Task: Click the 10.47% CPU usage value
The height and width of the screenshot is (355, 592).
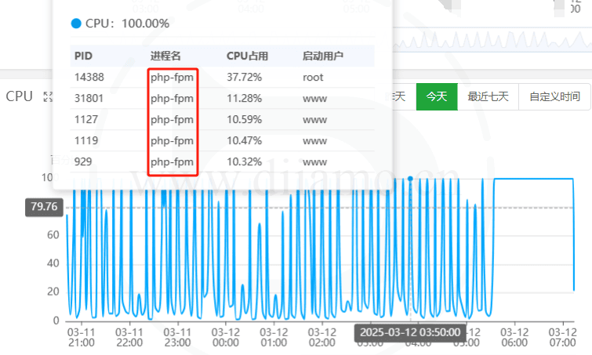Action: click(244, 141)
